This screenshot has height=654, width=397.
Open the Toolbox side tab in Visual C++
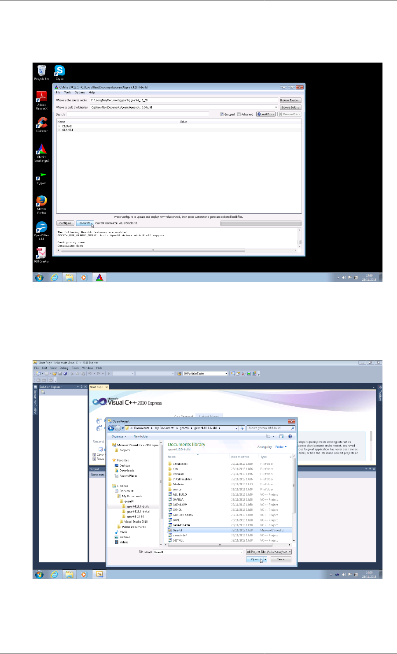point(380,392)
